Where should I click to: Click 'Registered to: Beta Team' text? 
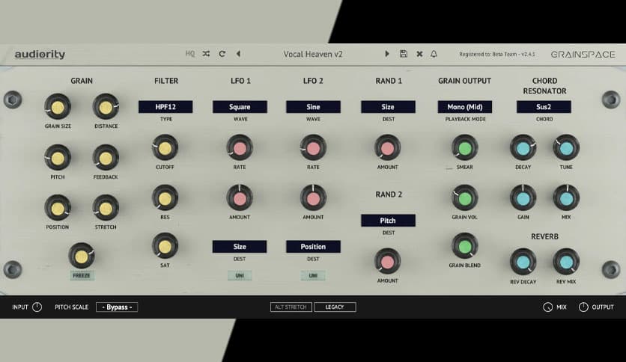coord(489,54)
